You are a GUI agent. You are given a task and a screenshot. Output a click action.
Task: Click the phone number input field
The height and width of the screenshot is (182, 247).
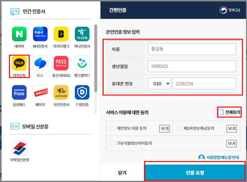pyautogui.click(x=204, y=84)
